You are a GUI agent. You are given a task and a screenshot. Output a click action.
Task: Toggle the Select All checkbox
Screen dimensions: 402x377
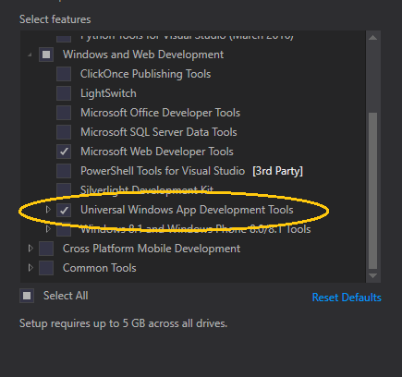27,296
